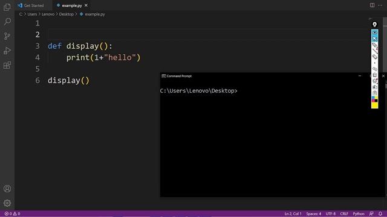Click the Desktop breadcrumb segment
Image resolution: width=387 pixels, height=217 pixels.
(67, 14)
